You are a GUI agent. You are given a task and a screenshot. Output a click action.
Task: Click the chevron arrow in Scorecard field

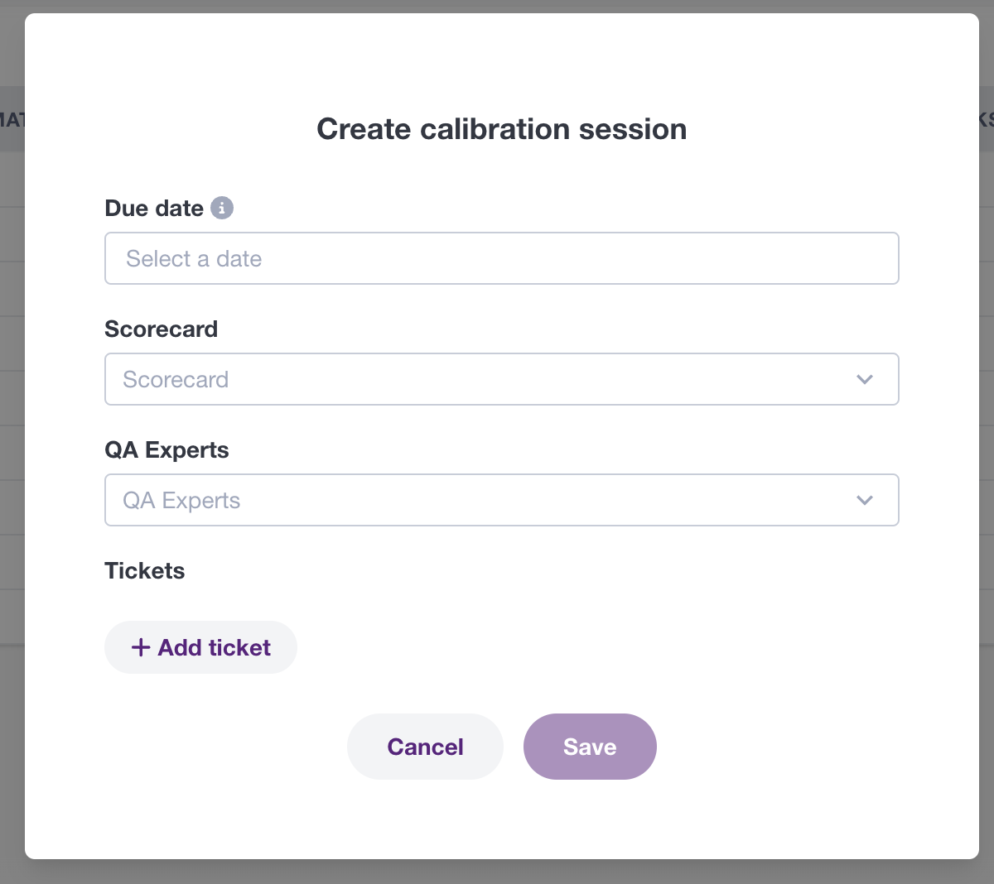[x=865, y=379]
